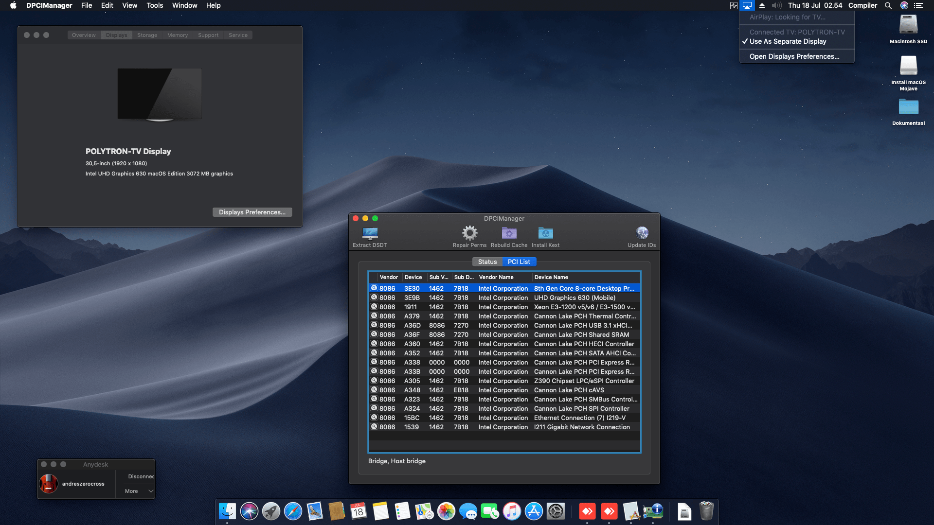Sort PCI list by Vendor column
This screenshot has width=934, height=525.
pos(389,277)
